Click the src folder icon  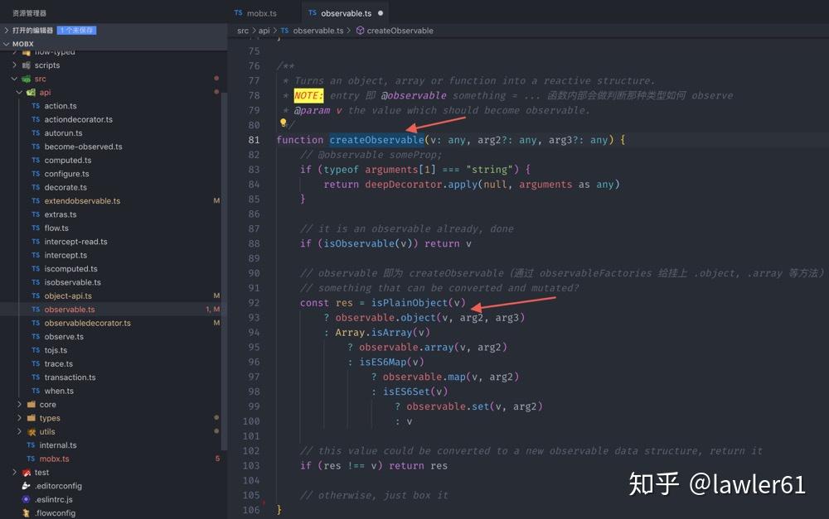[x=26, y=79]
